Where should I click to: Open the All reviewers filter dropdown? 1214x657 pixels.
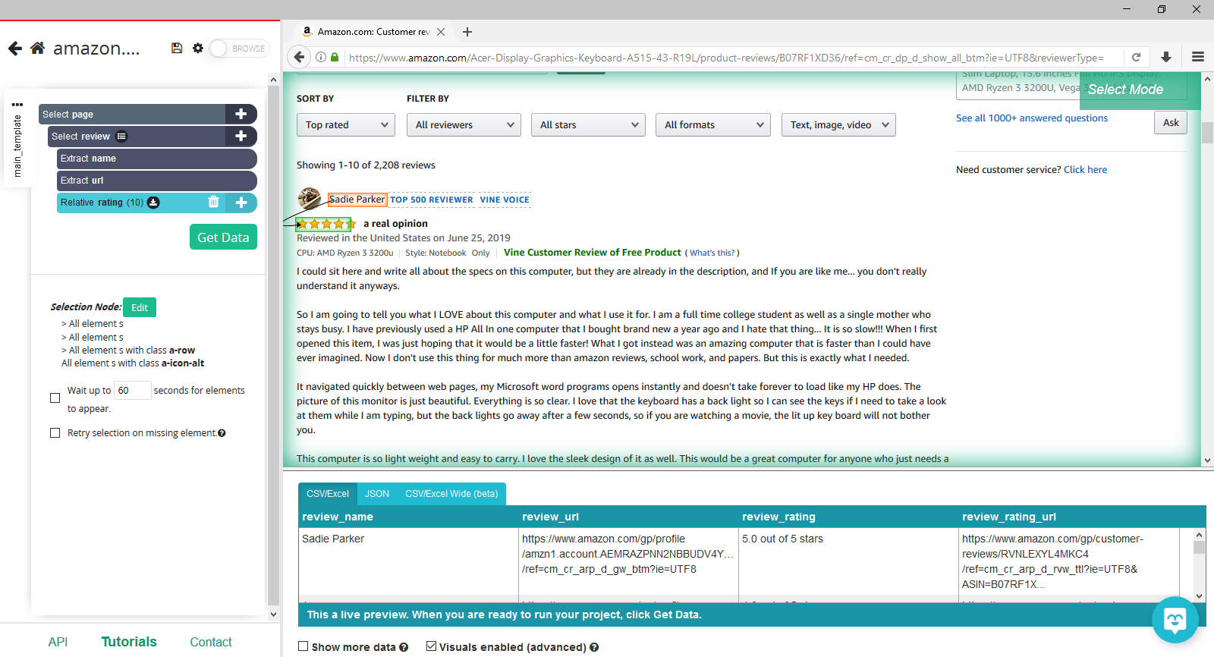tap(464, 125)
